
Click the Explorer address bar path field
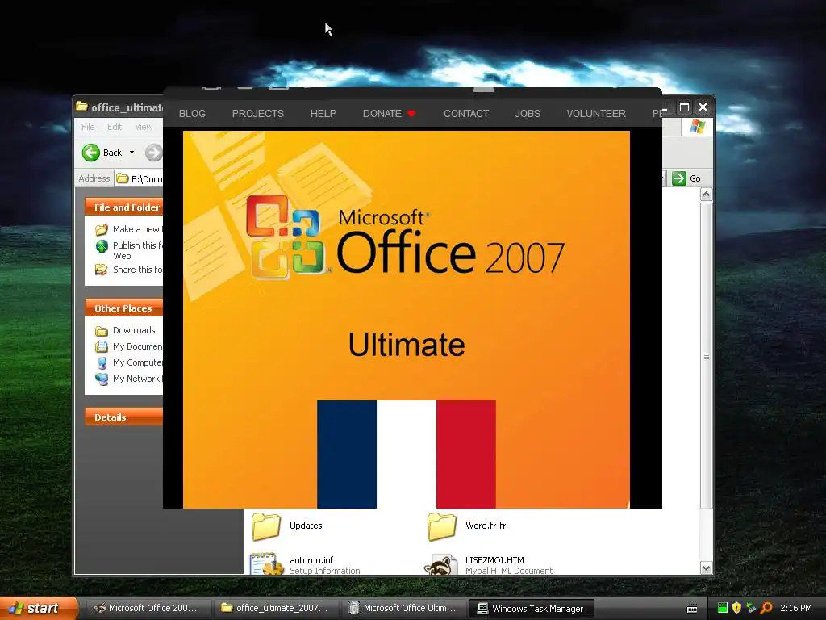[x=140, y=178]
